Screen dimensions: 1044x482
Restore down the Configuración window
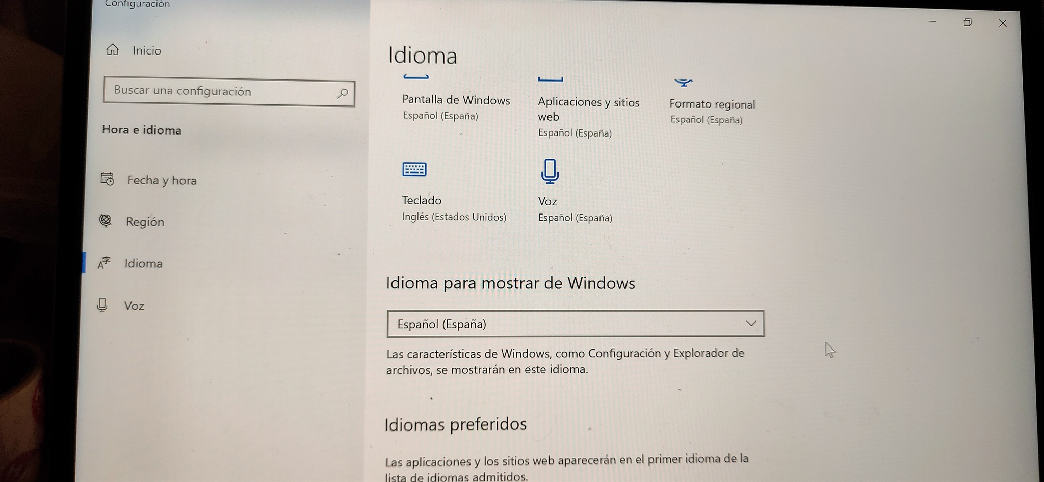pos(968,22)
